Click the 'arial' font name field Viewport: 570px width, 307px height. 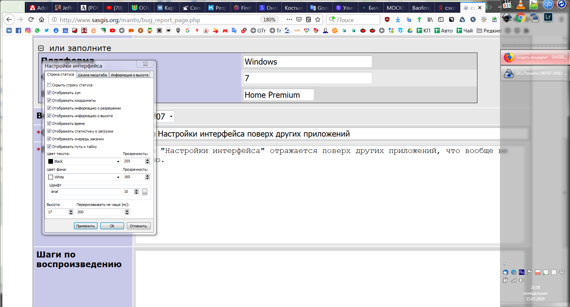coord(85,191)
